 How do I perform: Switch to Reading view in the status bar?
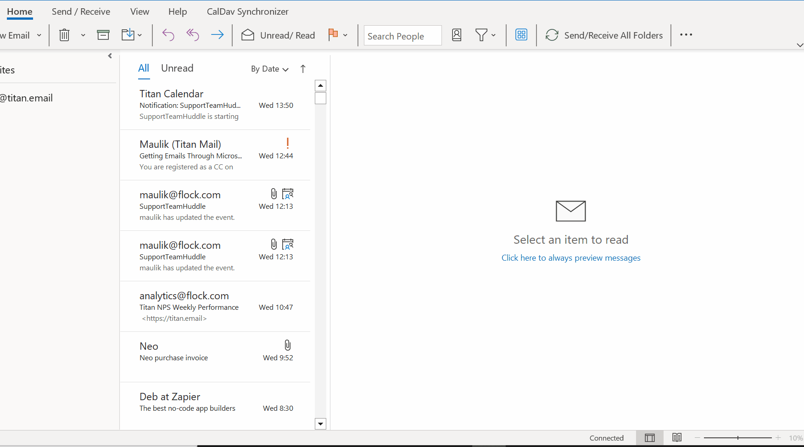tap(677, 438)
